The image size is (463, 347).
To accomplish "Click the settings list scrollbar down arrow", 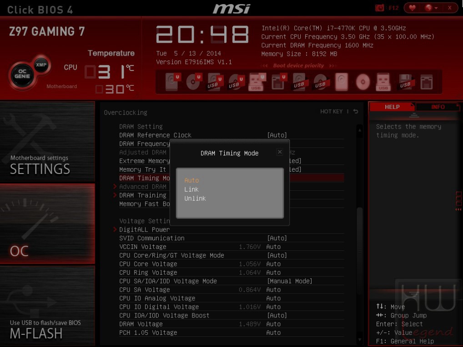I will [x=360, y=340].
